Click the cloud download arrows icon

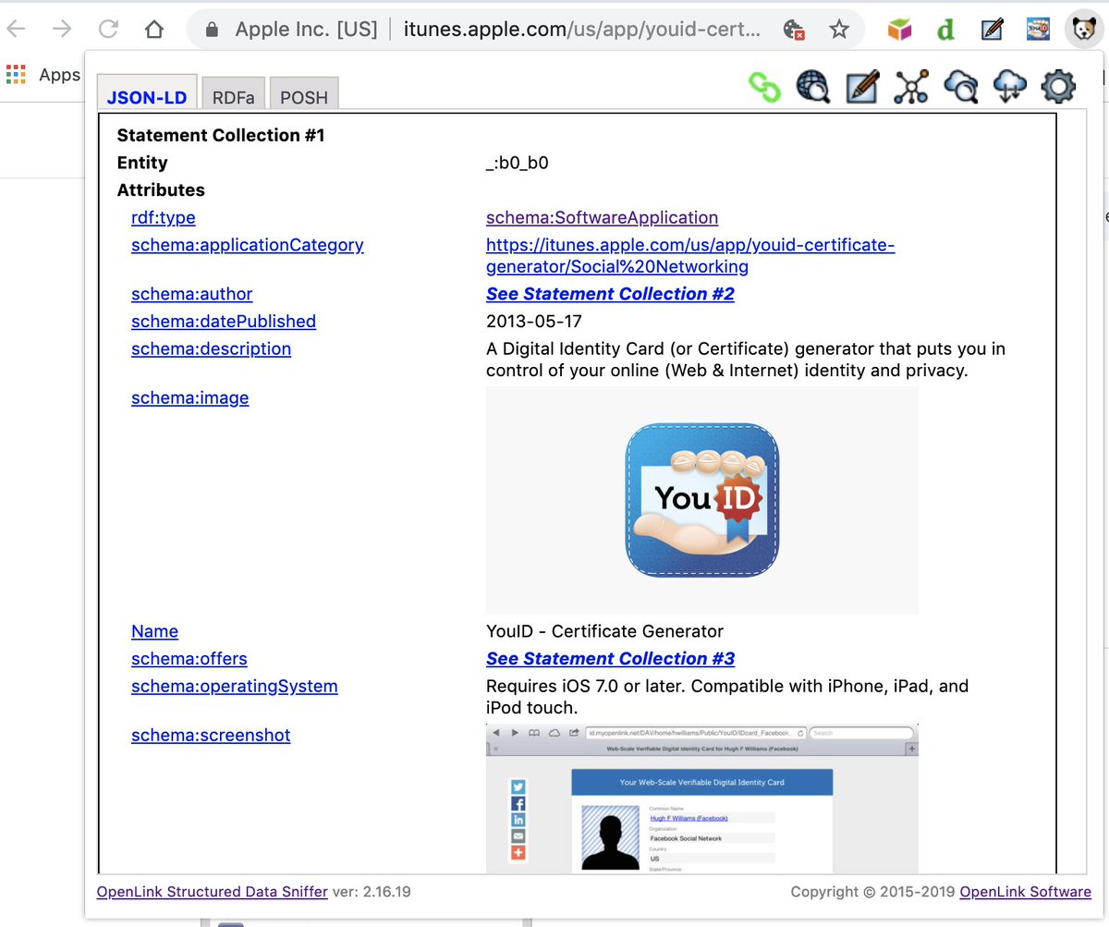click(x=1009, y=87)
